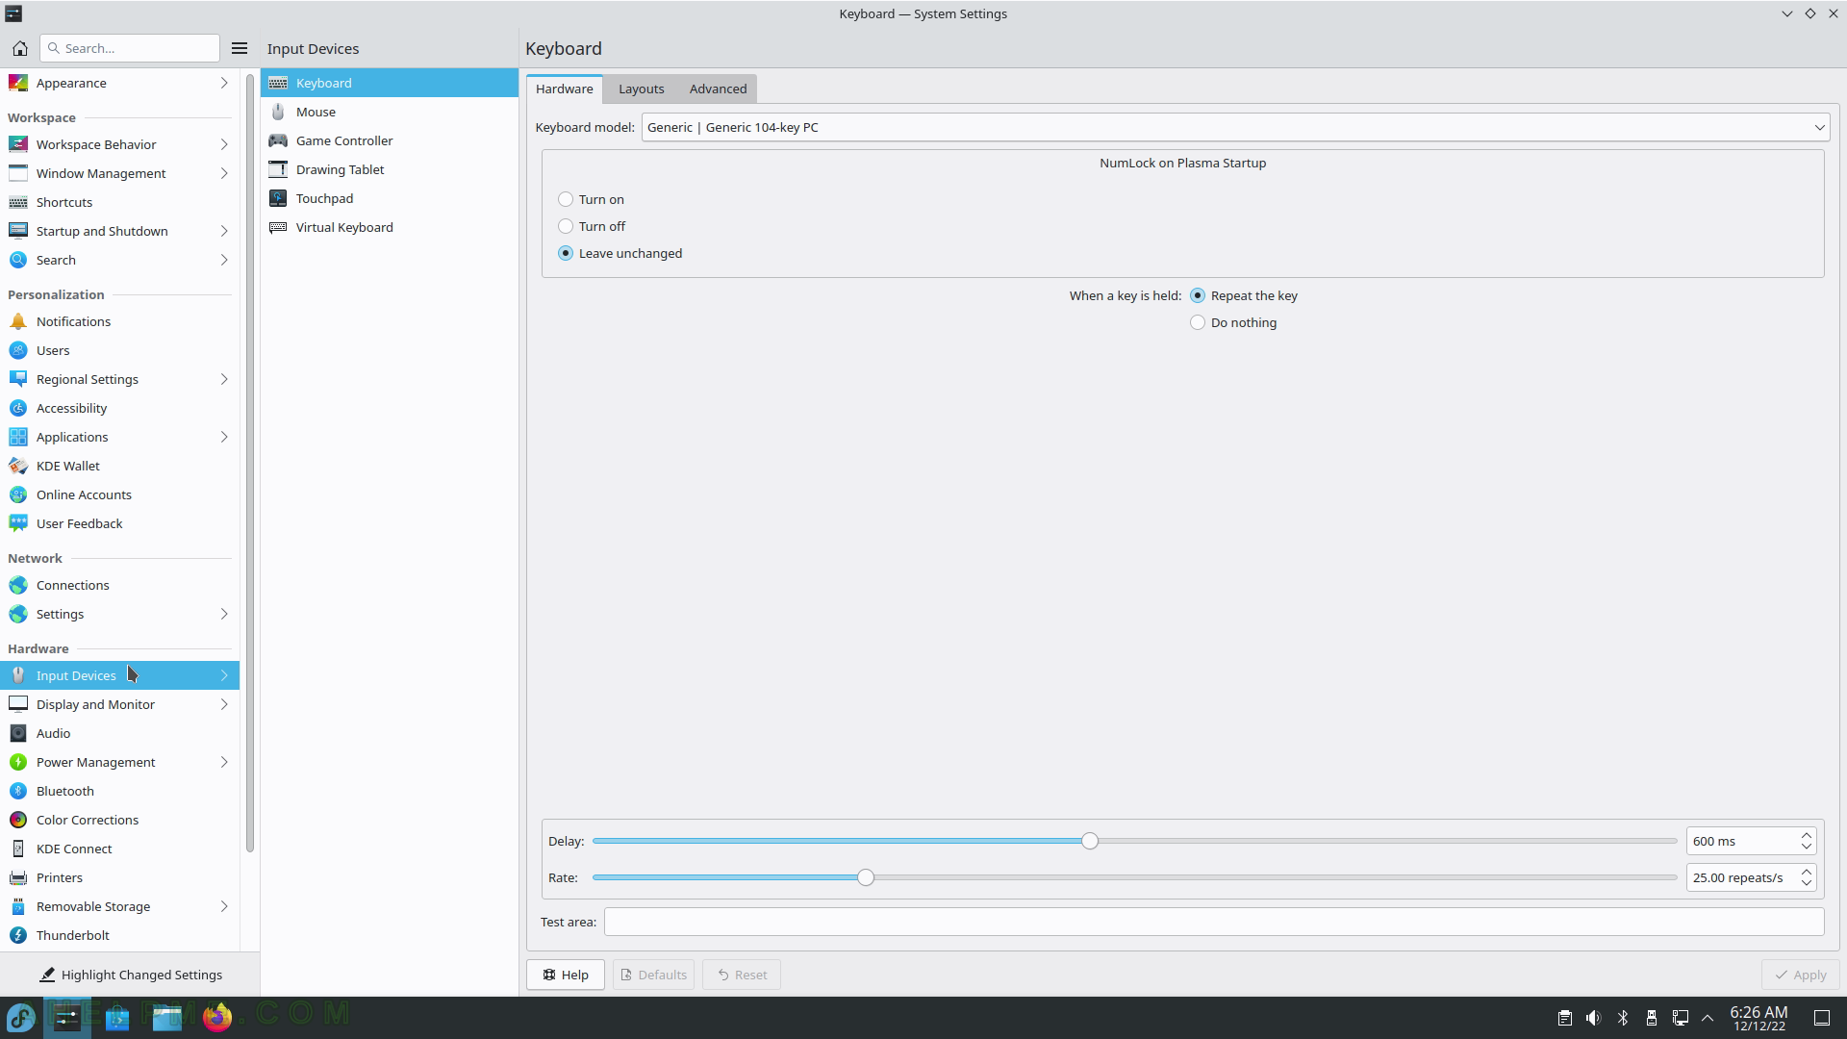Open User Feedback settings
The width and height of the screenshot is (1847, 1039).
pyautogui.click(x=119, y=523)
